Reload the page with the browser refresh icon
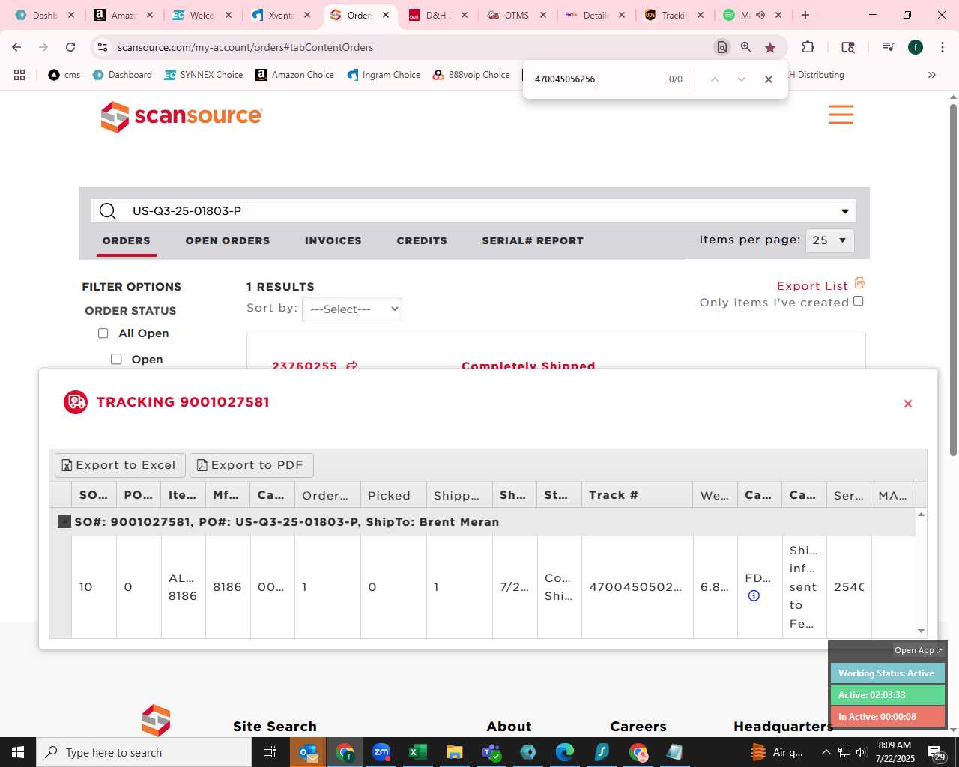 click(70, 47)
